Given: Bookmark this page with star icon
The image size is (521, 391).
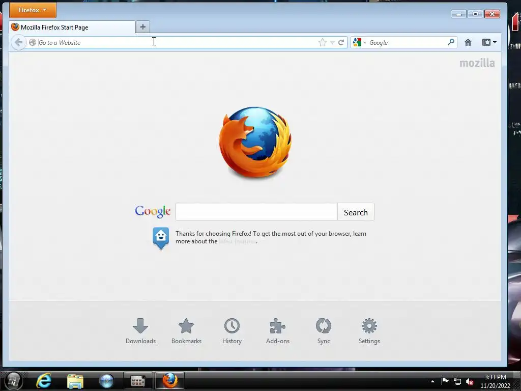Looking at the screenshot, I should point(322,42).
